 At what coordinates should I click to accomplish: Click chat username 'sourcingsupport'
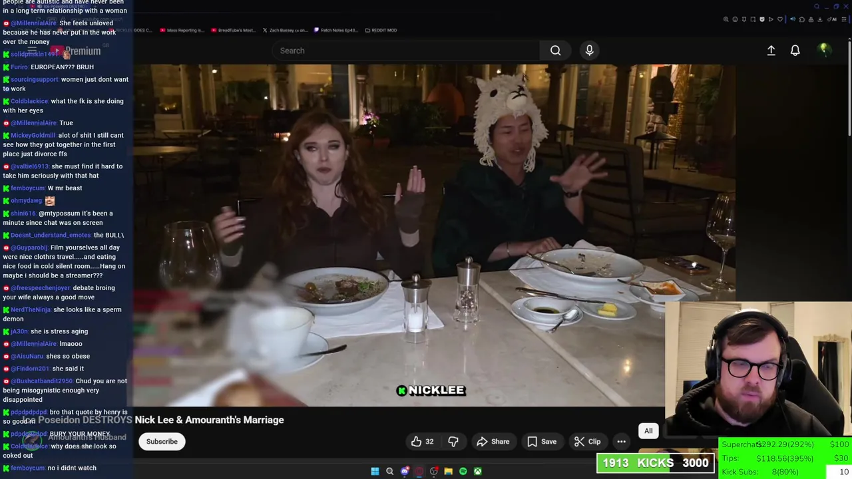[35, 80]
